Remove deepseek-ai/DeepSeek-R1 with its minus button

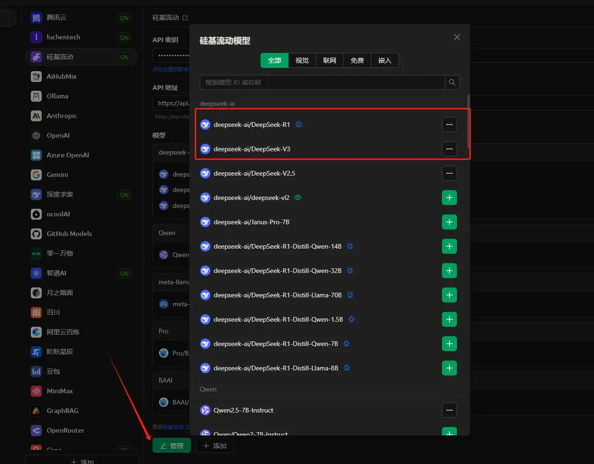coord(449,125)
